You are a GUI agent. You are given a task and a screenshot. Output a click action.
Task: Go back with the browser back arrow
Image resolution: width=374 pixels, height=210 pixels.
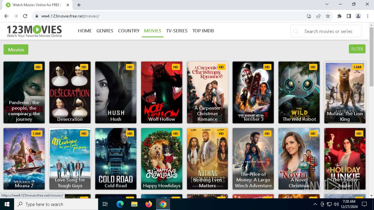click(x=6, y=16)
